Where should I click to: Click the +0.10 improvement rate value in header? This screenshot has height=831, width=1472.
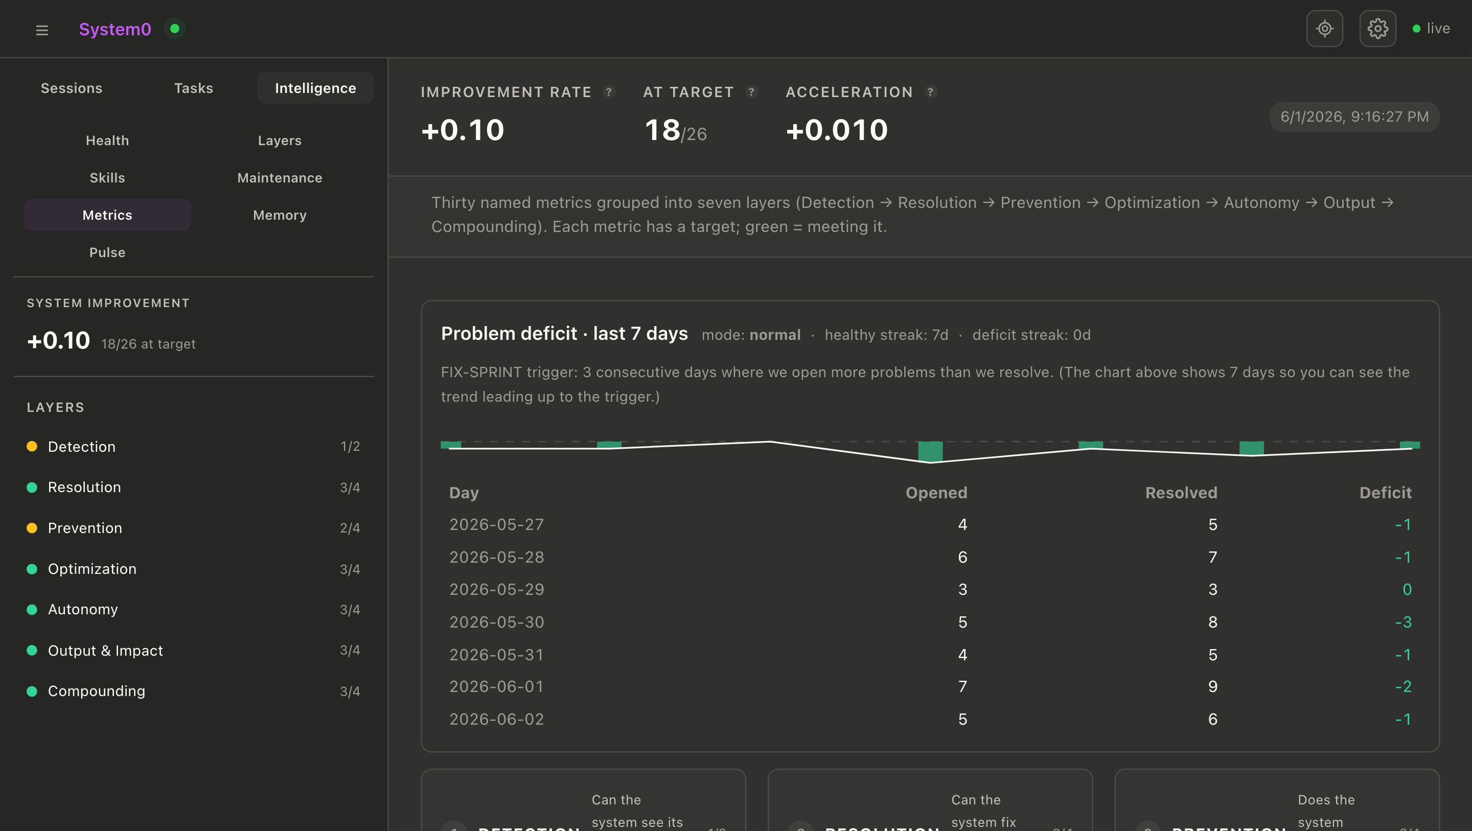(x=463, y=130)
